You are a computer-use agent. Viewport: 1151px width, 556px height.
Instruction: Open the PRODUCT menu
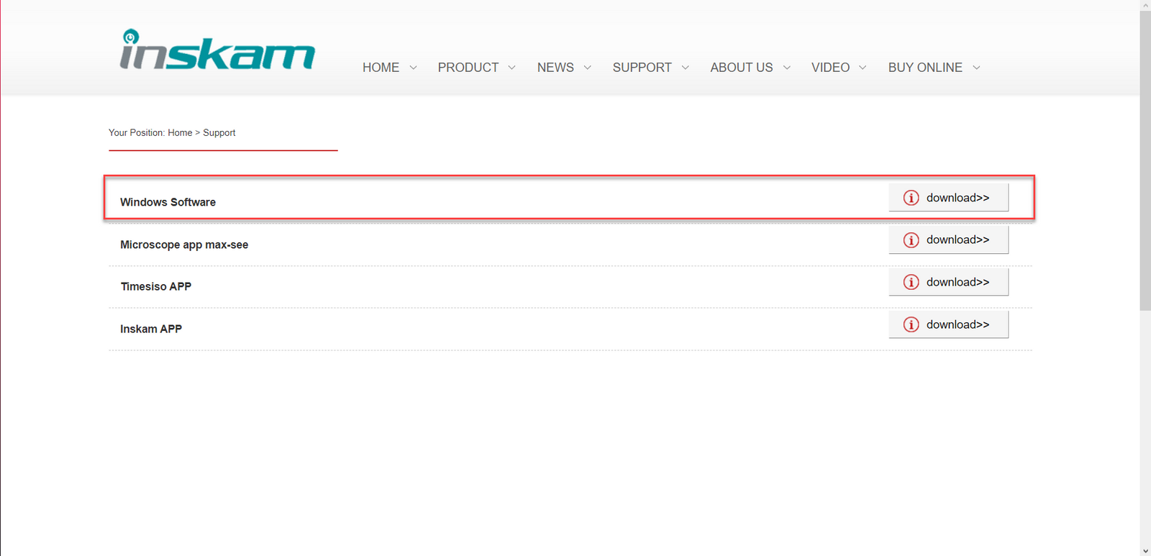coord(468,68)
